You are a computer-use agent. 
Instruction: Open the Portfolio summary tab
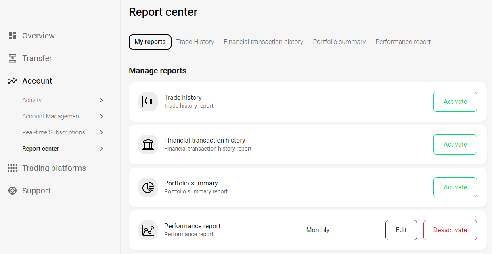click(339, 42)
